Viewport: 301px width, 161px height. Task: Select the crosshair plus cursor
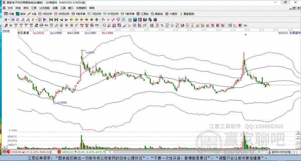point(108,20)
